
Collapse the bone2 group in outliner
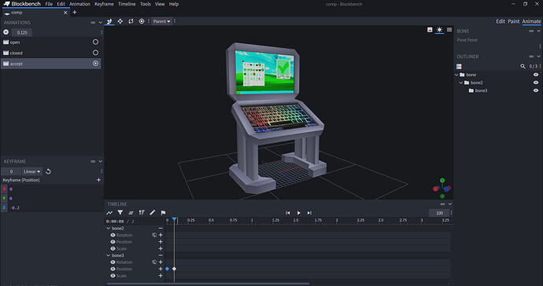tap(461, 82)
